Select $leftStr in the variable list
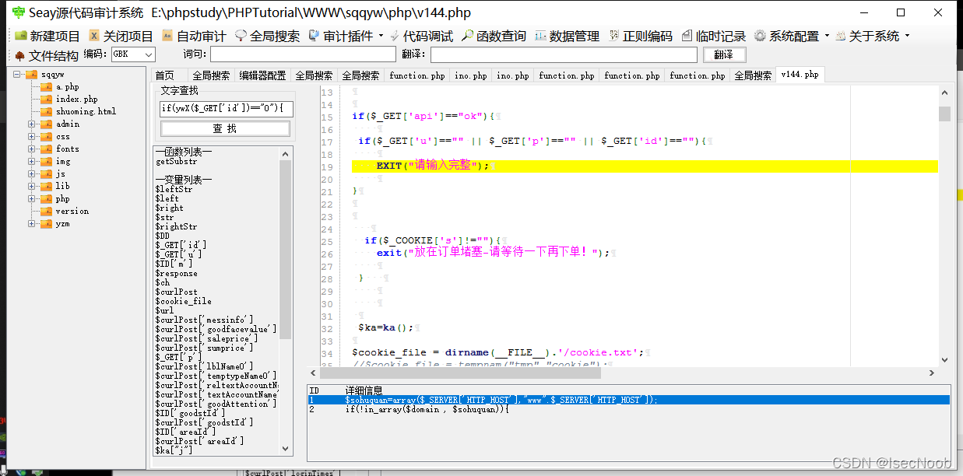963x476 pixels. 174,190
